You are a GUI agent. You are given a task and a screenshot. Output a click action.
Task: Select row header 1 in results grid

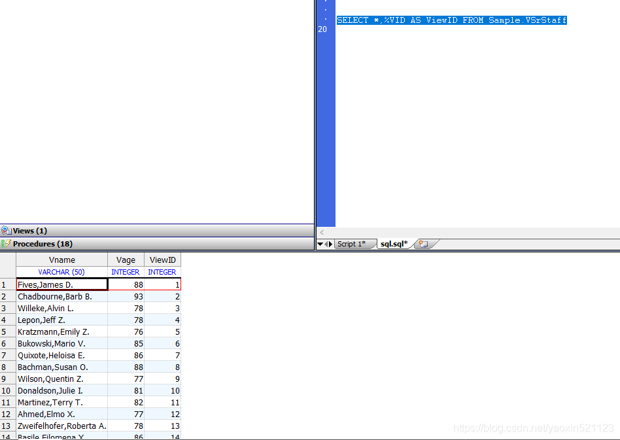[8, 284]
